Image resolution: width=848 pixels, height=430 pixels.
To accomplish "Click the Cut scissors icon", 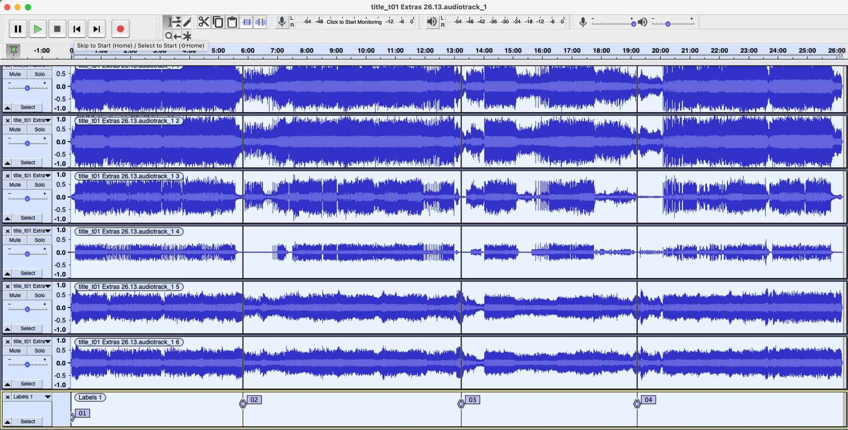I will pyautogui.click(x=204, y=22).
